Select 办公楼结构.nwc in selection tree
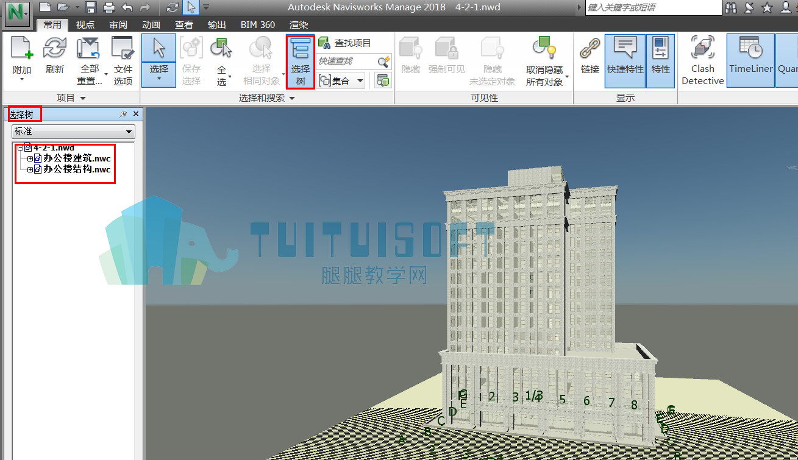 tap(77, 169)
